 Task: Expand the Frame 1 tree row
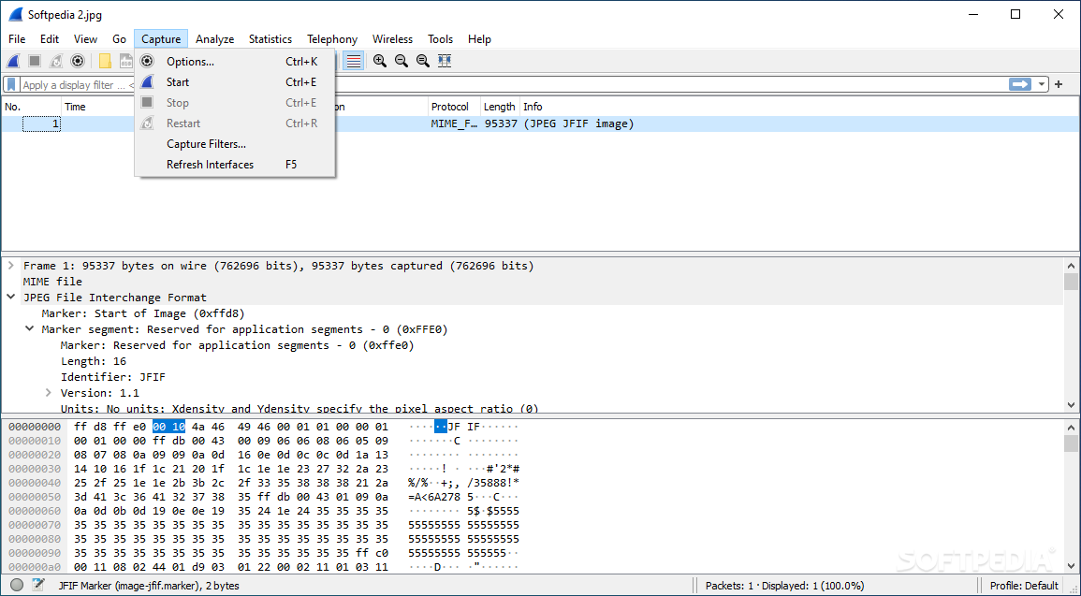(x=11, y=266)
